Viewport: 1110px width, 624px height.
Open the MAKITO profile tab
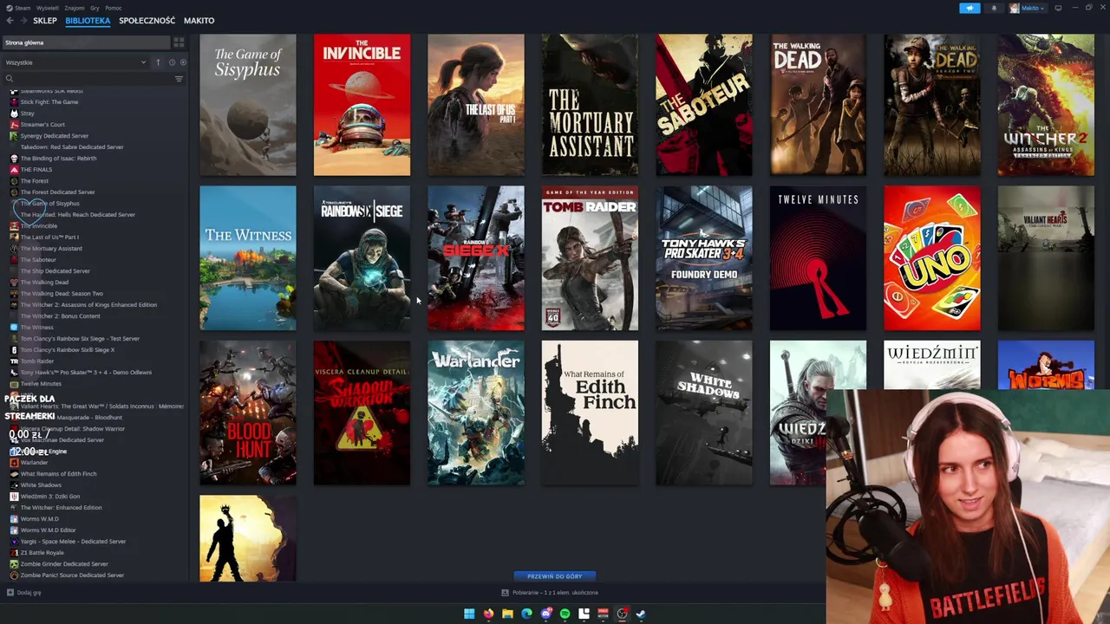click(199, 20)
